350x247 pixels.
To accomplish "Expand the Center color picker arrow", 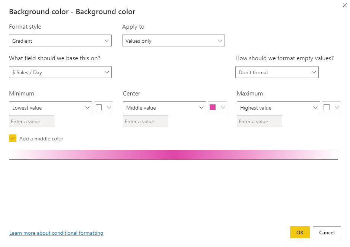I will tap(223, 108).
